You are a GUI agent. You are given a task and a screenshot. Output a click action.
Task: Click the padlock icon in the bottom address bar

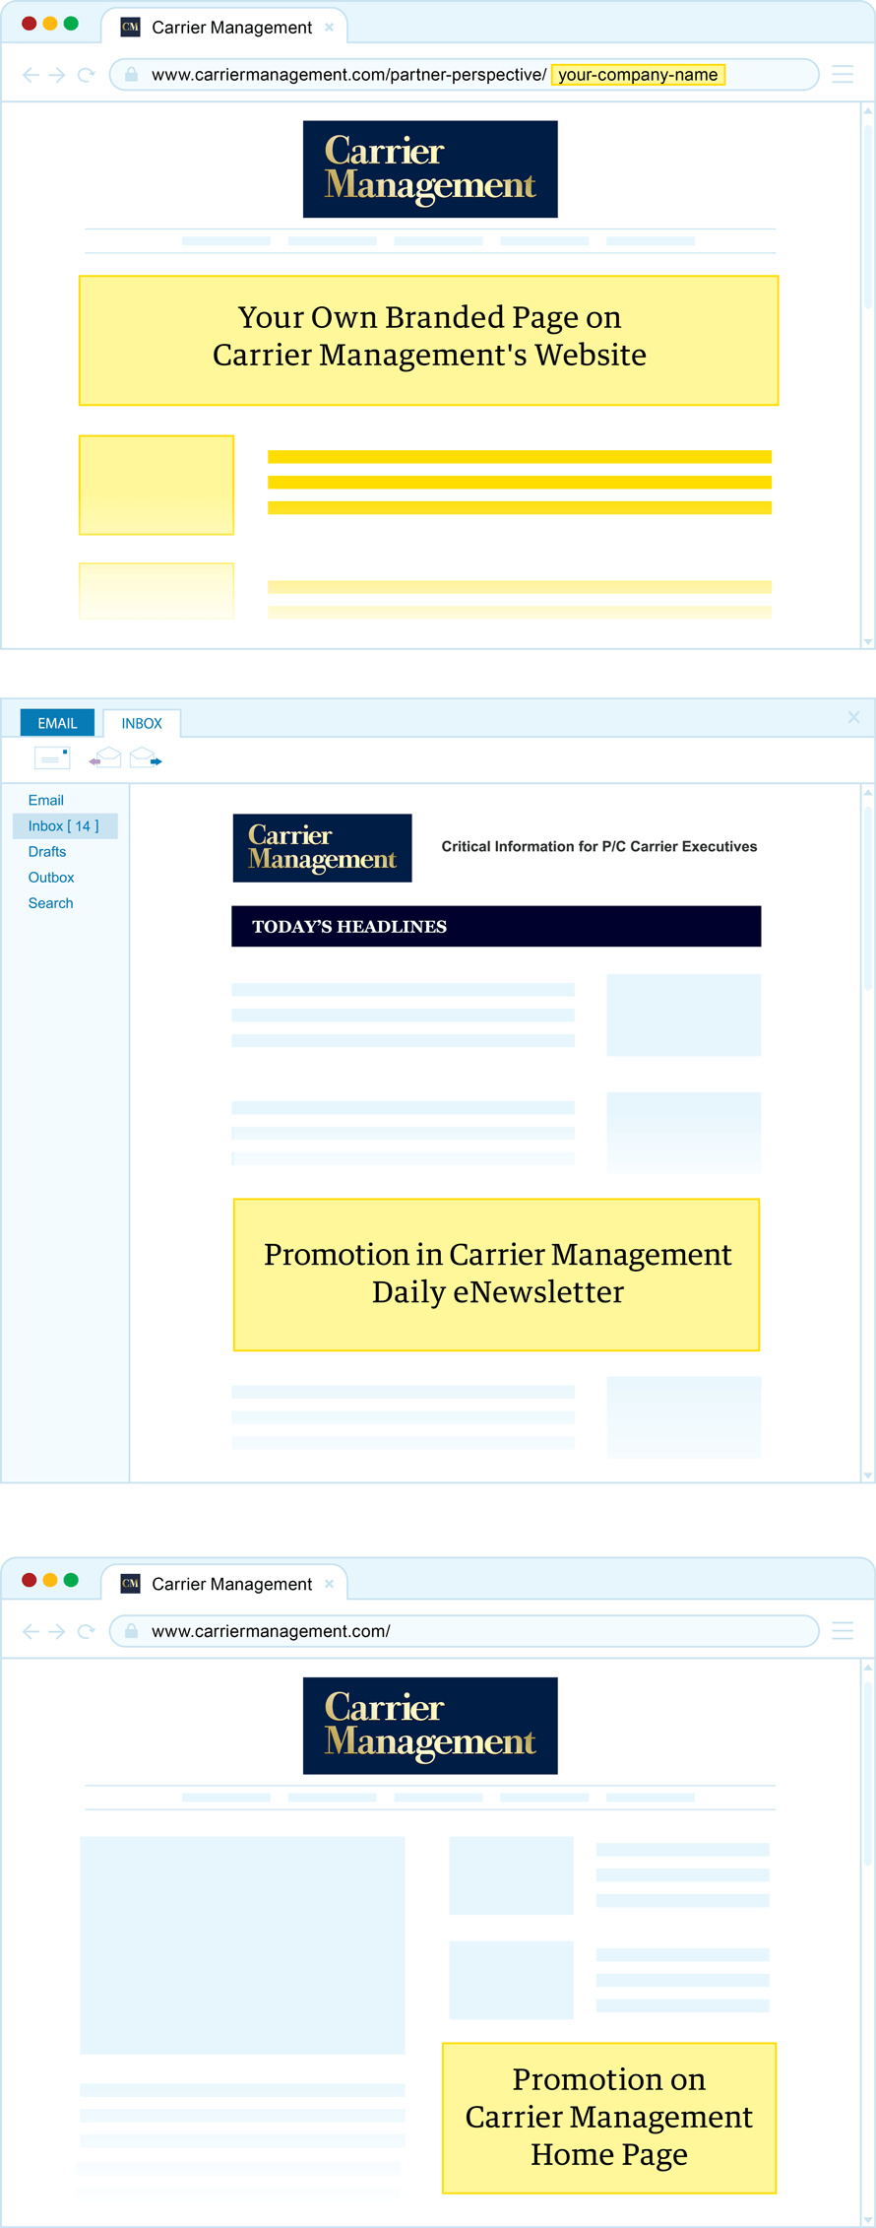tap(131, 1630)
